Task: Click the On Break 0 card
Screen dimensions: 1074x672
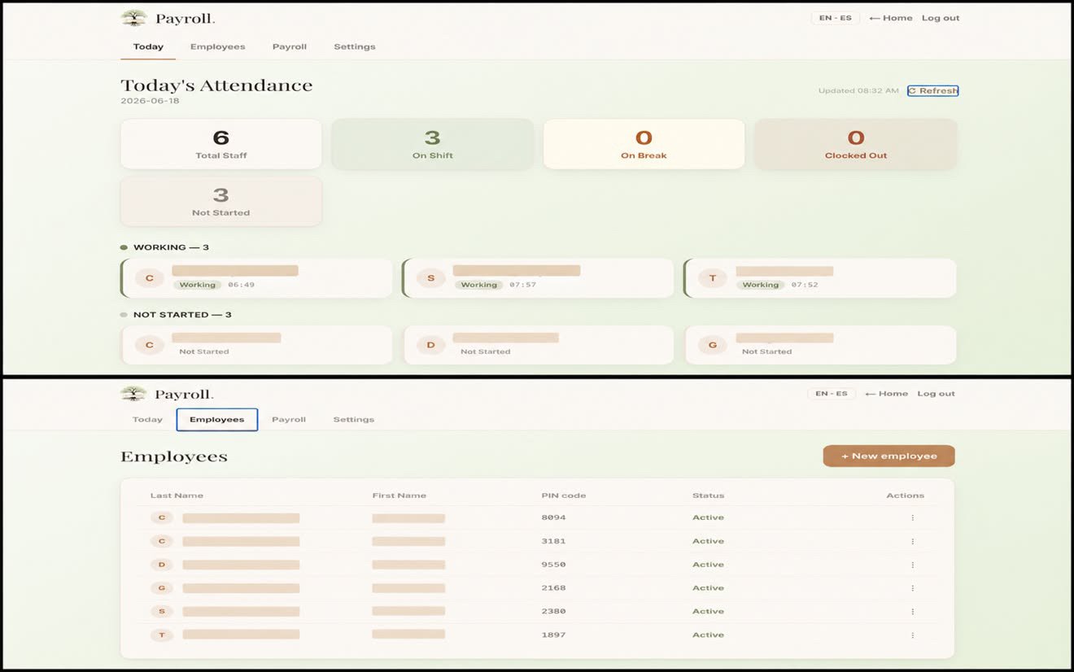Action: click(x=644, y=144)
